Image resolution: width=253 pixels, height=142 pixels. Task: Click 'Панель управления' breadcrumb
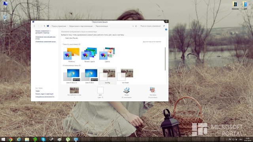click(x=59, y=26)
